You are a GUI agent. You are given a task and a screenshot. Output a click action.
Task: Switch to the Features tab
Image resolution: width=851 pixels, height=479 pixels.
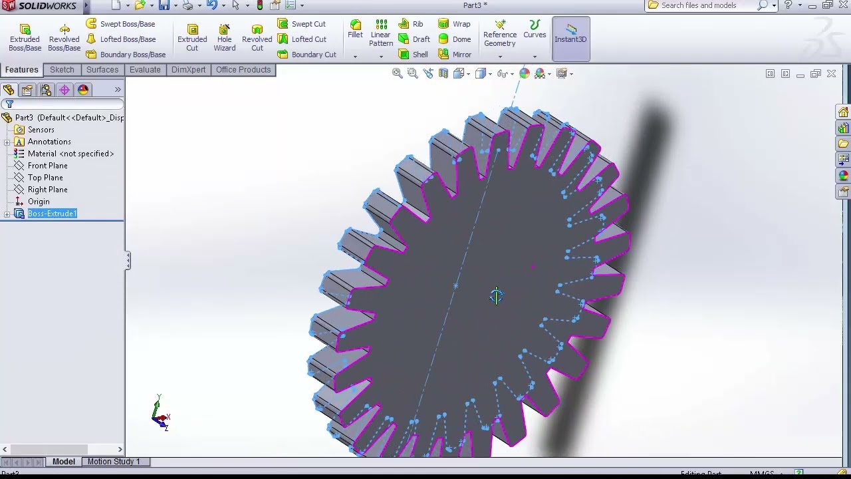pos(22,70)
